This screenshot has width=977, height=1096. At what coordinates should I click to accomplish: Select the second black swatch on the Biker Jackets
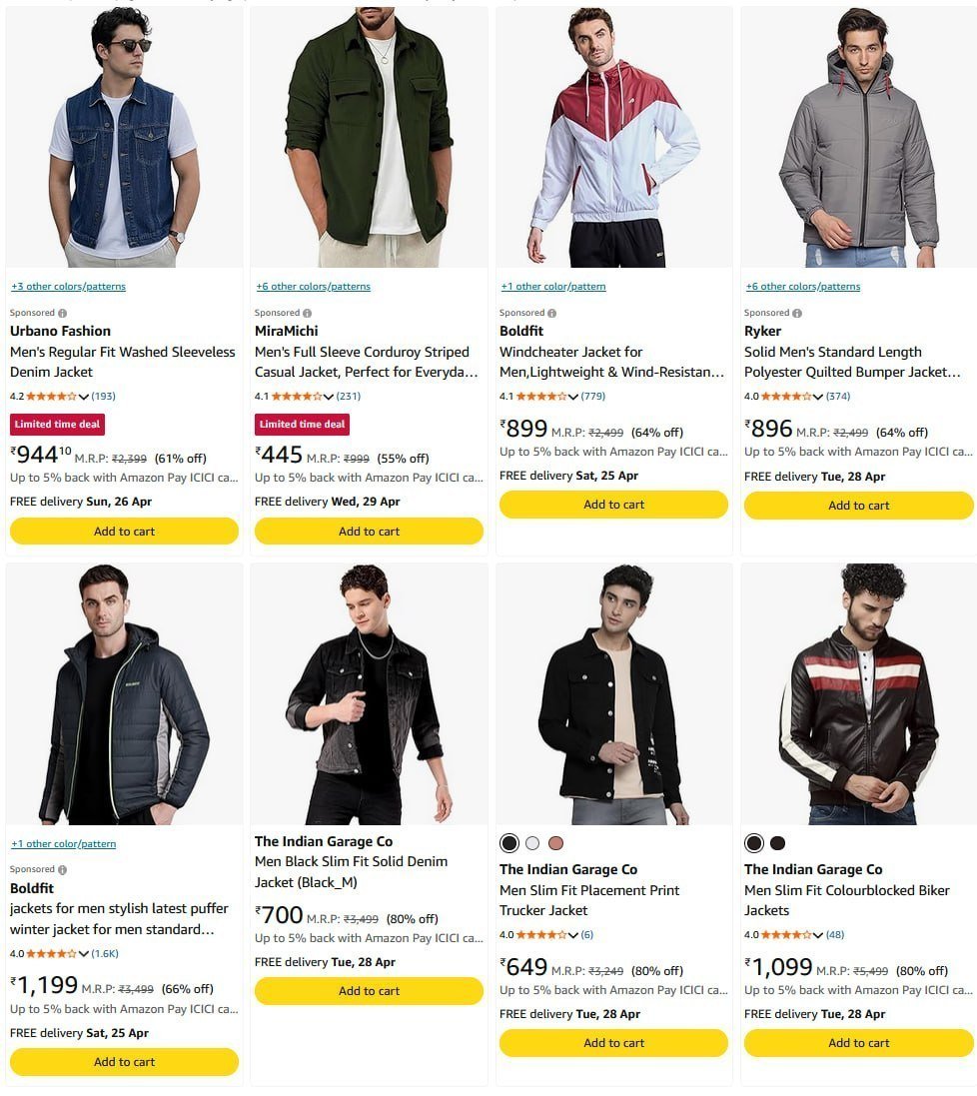[x=777, y=843]
